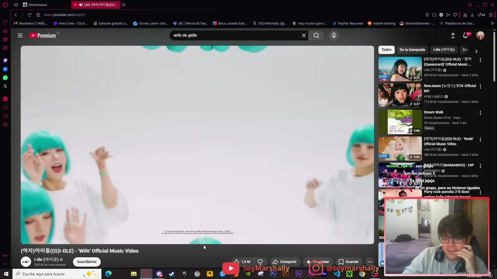Select the 'i-dle (아이들)' filter chip
Screen dimensions: 497x279
[444, 50]
